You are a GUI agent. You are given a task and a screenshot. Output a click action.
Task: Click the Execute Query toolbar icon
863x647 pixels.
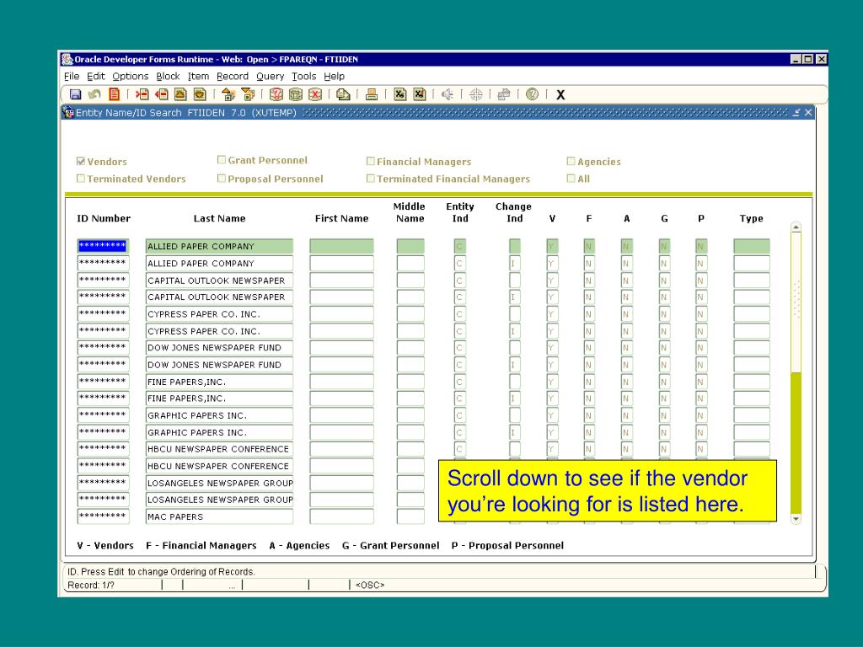(x=296, y=94)
